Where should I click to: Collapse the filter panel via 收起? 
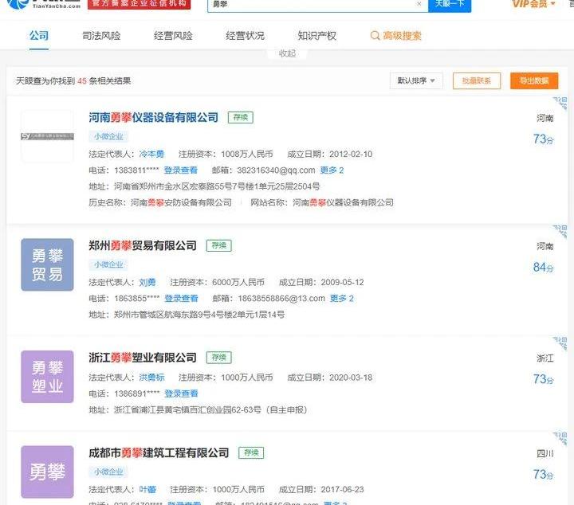(x=287, y=53)
